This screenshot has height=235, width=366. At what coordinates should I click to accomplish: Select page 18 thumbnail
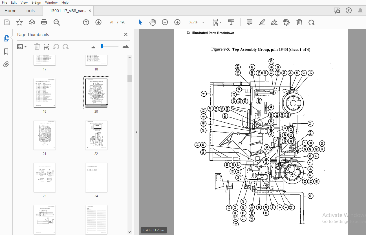tap(96, 60)
